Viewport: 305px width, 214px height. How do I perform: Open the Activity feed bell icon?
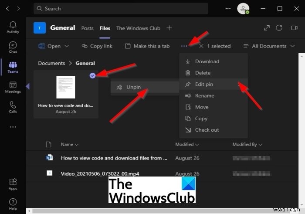pos(13,27)
